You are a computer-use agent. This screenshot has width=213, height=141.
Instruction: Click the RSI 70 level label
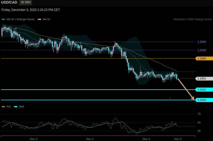pyautogui.click(x=199, y=114)
